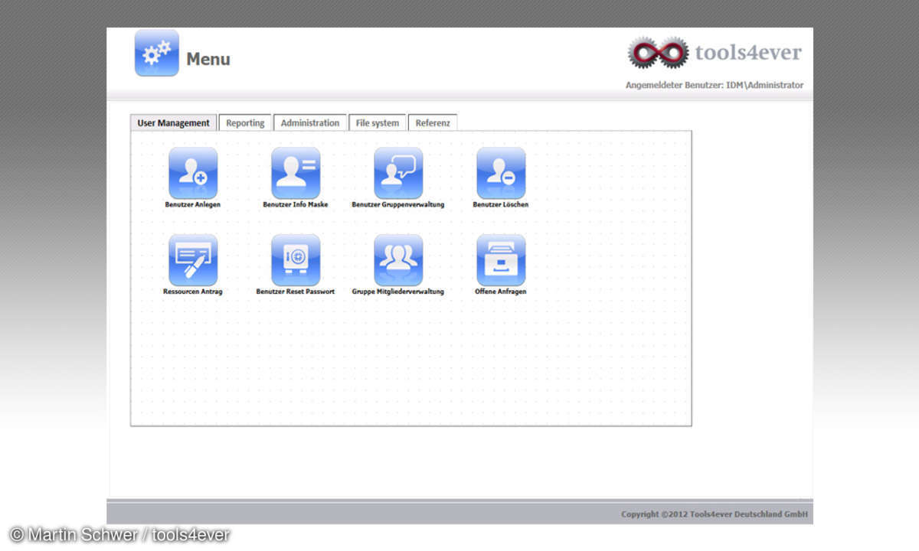The width and height of the screenshot is (919, 551).
Task: Click the Ressourcen Antrag label
Action: pyautogui.click(x=193, y=292)
